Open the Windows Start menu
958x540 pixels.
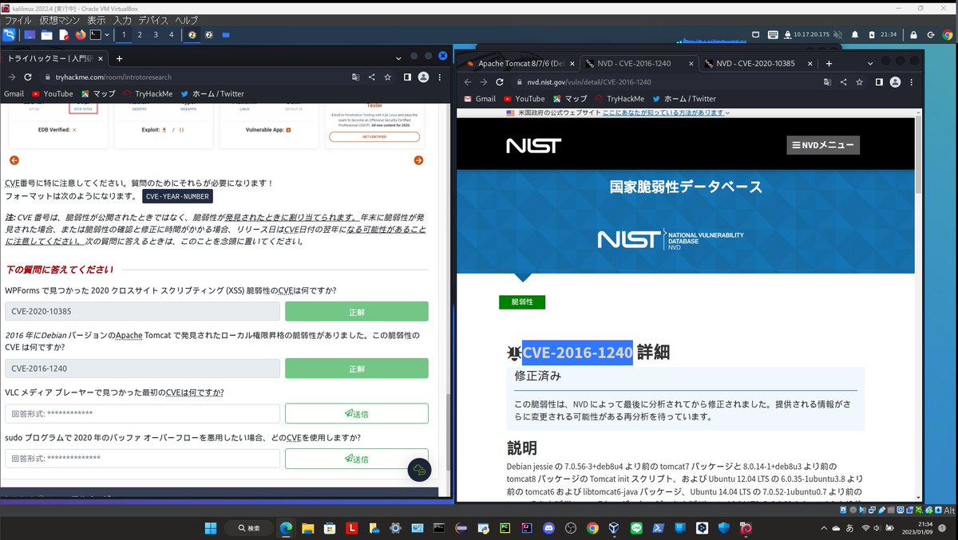(211, 528)
